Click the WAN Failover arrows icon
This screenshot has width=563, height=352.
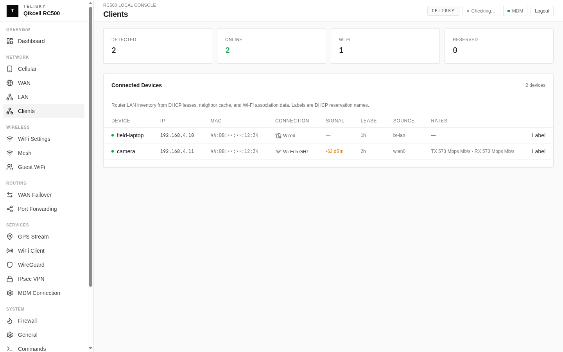pyautogui.click(x=10, y=195)
